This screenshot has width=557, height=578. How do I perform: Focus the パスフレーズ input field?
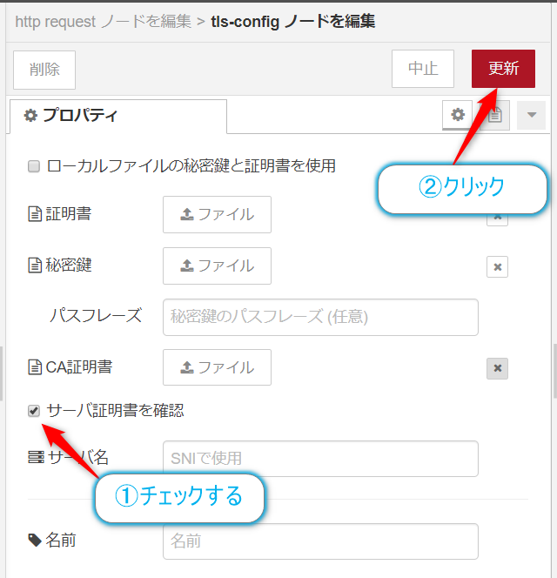[320, 318]
